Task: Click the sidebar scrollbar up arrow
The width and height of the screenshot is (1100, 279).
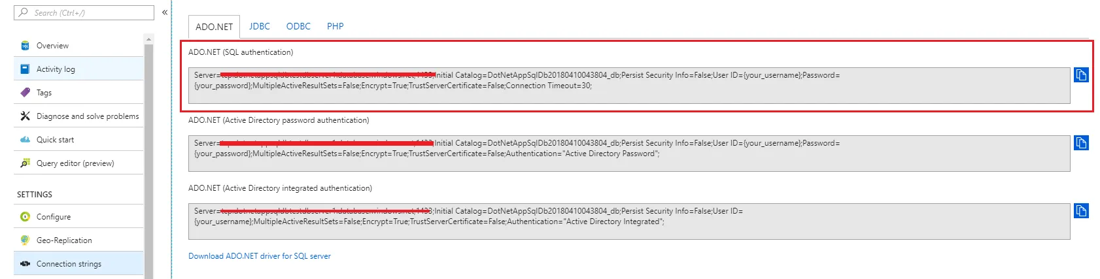Action: pos(148,39)
